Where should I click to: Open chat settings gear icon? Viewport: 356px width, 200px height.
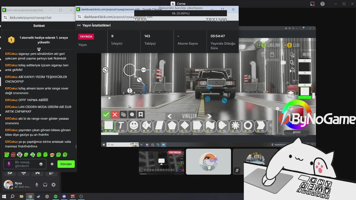[x=52, y=164]
